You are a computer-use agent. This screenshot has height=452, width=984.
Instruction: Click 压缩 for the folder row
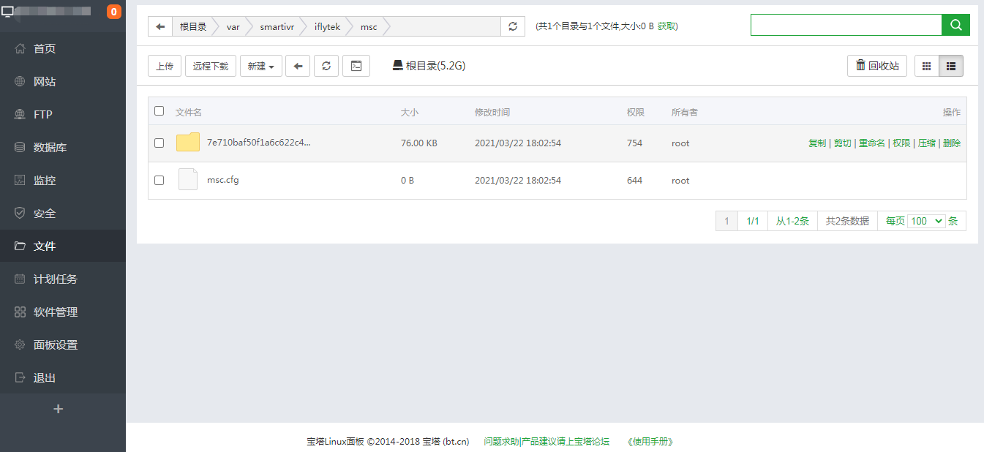(927, 143)
